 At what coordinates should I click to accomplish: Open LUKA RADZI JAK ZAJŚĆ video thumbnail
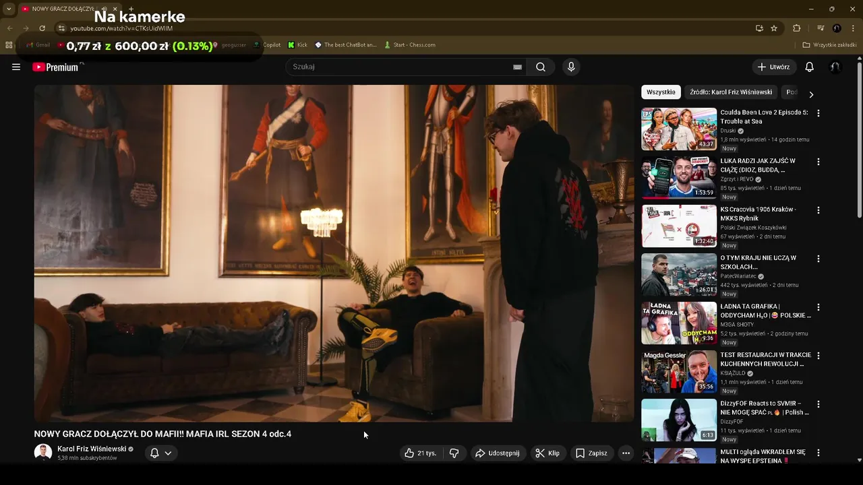tap(679, 178)
